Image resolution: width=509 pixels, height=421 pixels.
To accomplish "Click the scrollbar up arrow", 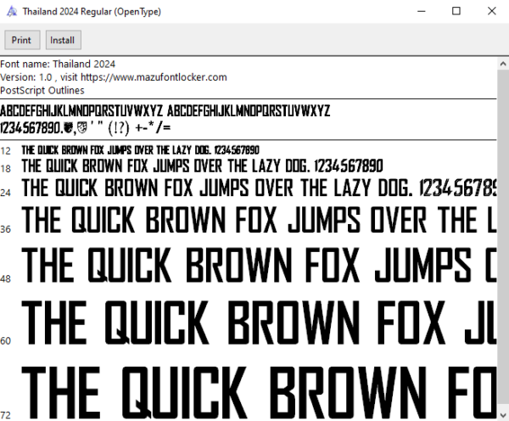I will [x=503, y=64].
